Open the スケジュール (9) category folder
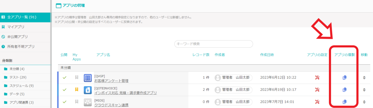 coord(21,86)
